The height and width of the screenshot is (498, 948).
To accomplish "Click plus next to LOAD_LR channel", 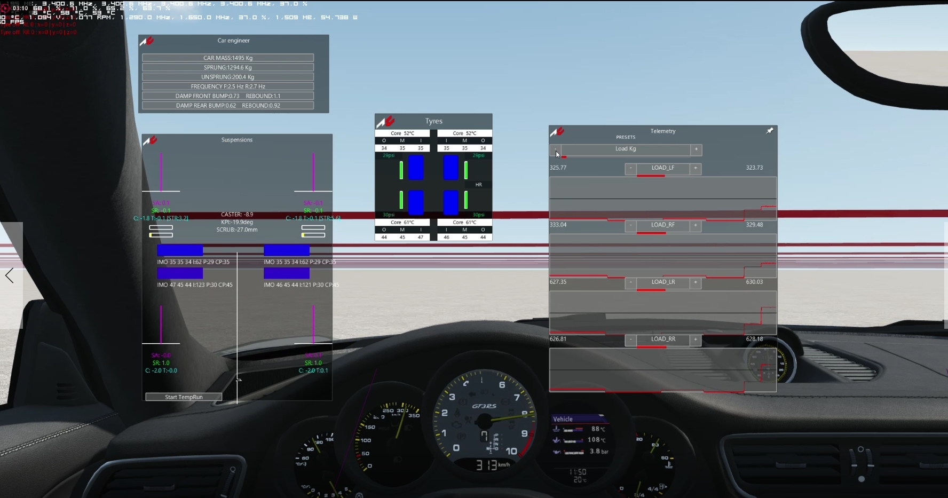I will coord(696,282).
